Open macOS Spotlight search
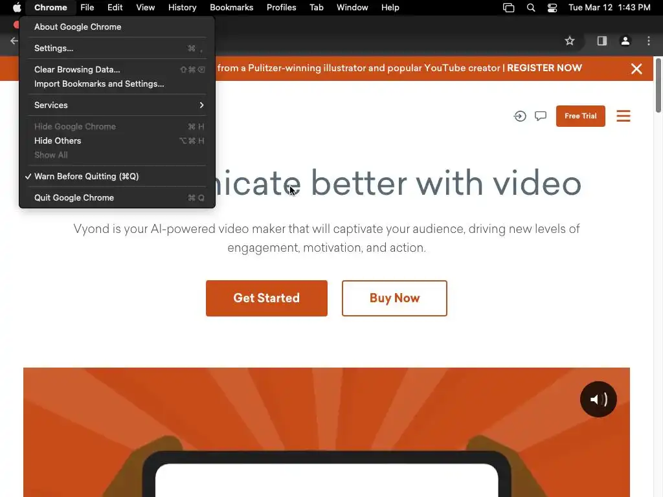The image size is (663, 497). click(x=531, y=8)
